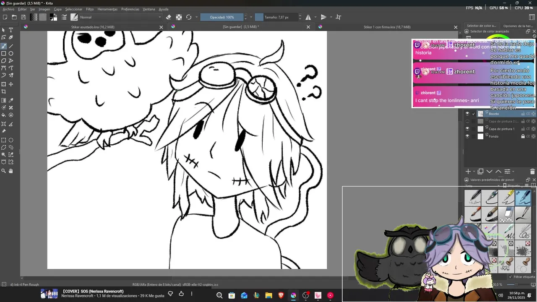Open Brave browser in the taskbar
The height and width of the screenshot is (302, 537).
coord(281,295)
